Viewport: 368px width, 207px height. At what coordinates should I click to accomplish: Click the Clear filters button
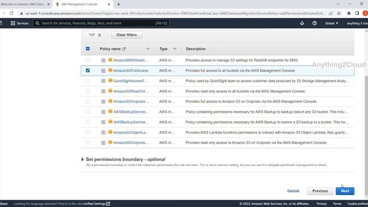coord(126,35)
